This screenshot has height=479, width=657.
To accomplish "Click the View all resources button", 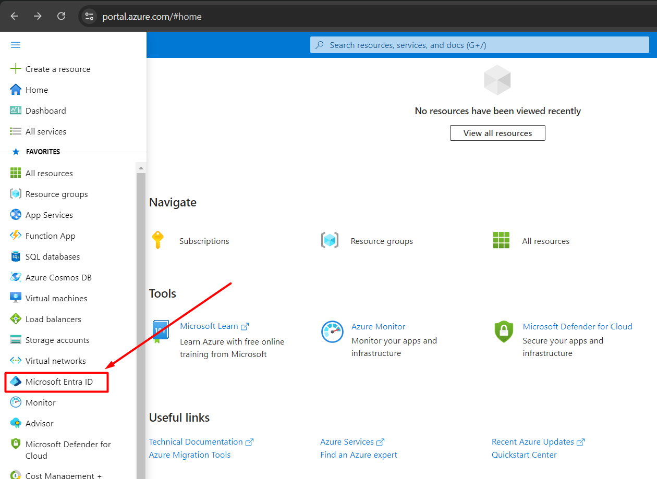I will [x=497, y=133].
